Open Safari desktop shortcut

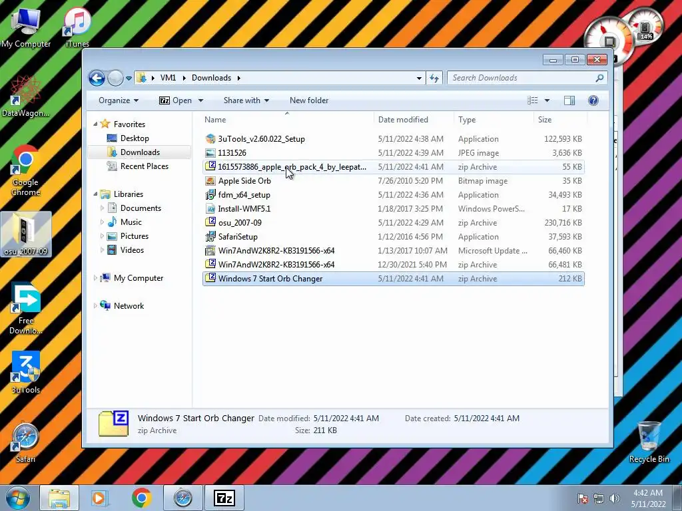[26, 442]
